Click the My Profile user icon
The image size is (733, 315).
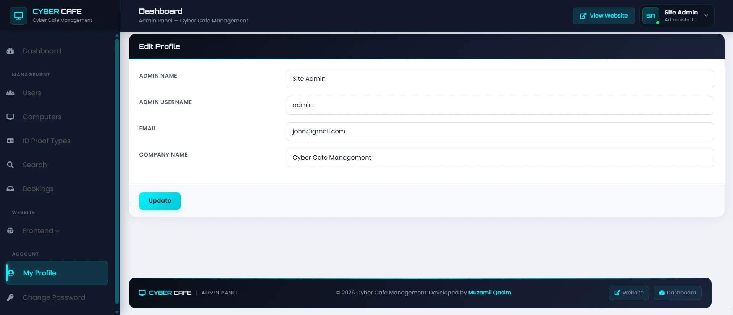tap(11, 273)
